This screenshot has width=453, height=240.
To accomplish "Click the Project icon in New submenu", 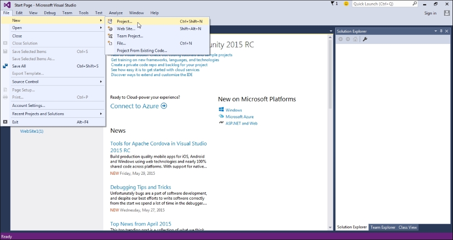I will click(x=110, y=21).
